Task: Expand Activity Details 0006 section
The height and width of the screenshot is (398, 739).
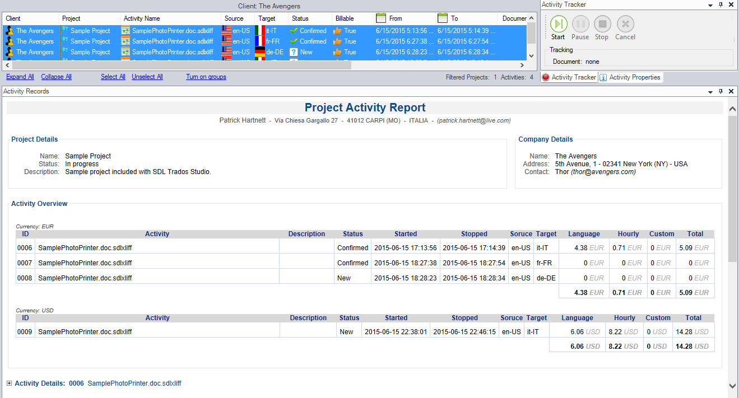Action: [x=9, y=383]
